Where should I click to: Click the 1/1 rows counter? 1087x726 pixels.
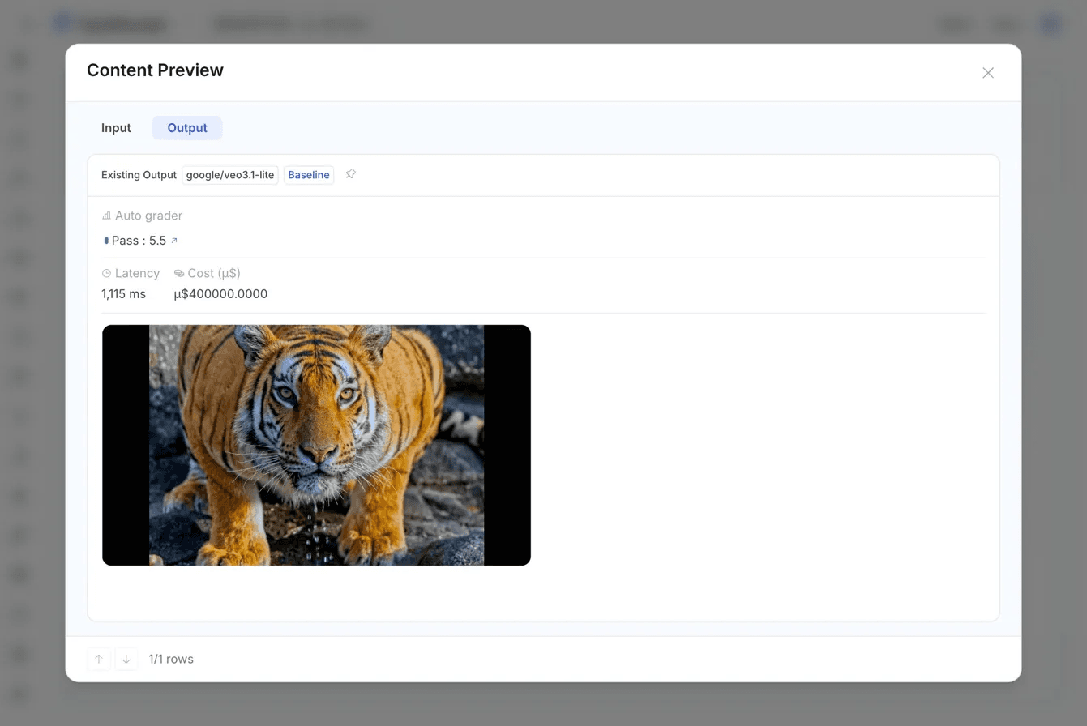click(x=171, y=660)
